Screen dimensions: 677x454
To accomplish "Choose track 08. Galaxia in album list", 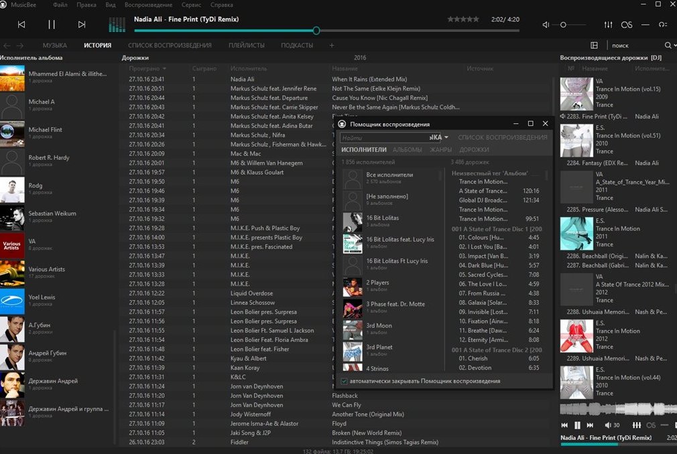I will point(499,303).
